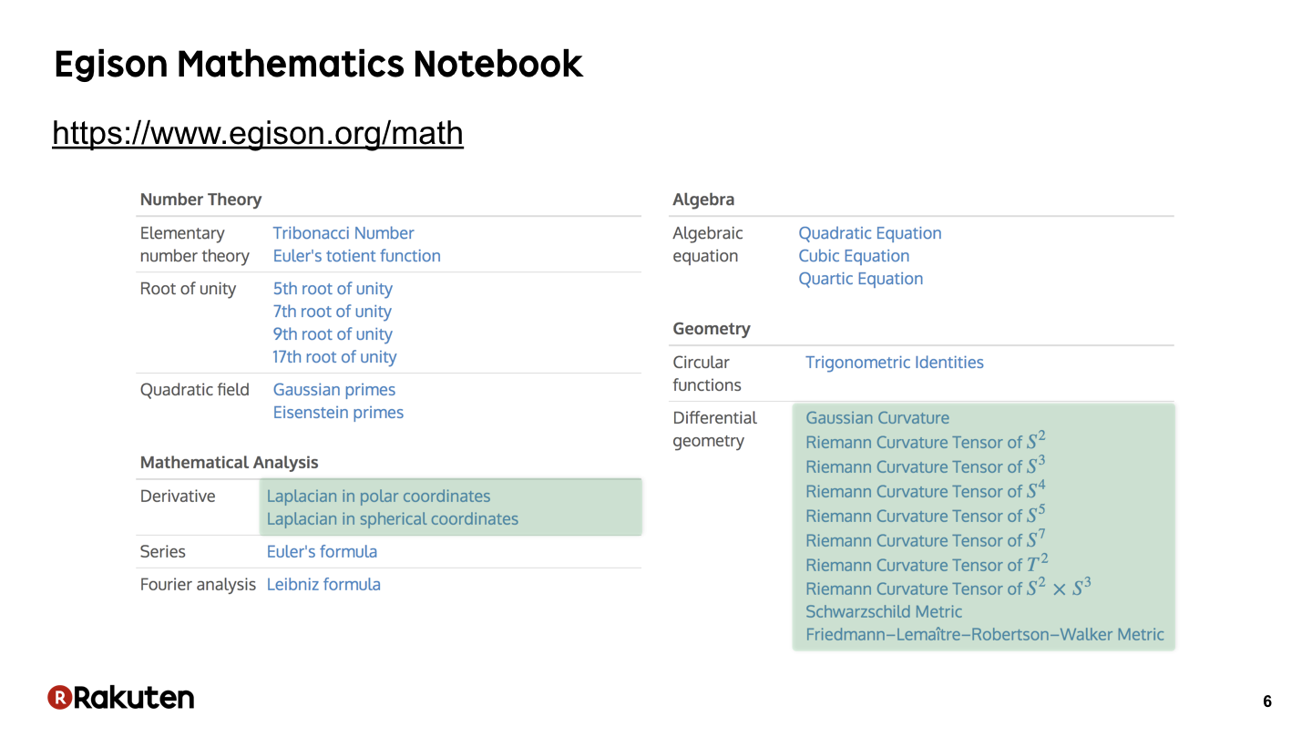Open 17th root of unity link
The image size is (1312, 737).
click(x=334, y=357)
